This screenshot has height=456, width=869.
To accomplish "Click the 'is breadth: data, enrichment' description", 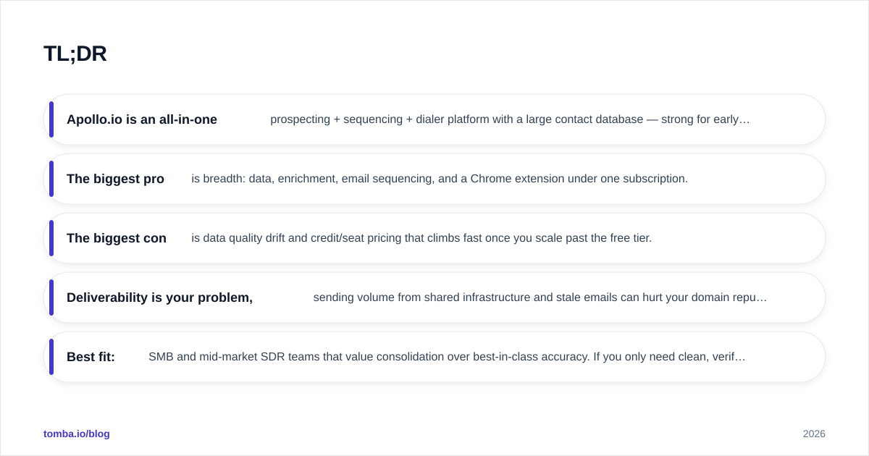I will pyautogui.click(x=440, y=179).
